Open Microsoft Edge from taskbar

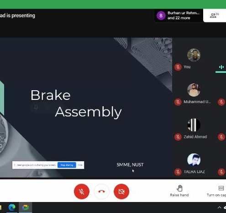(x=12, y=208)
